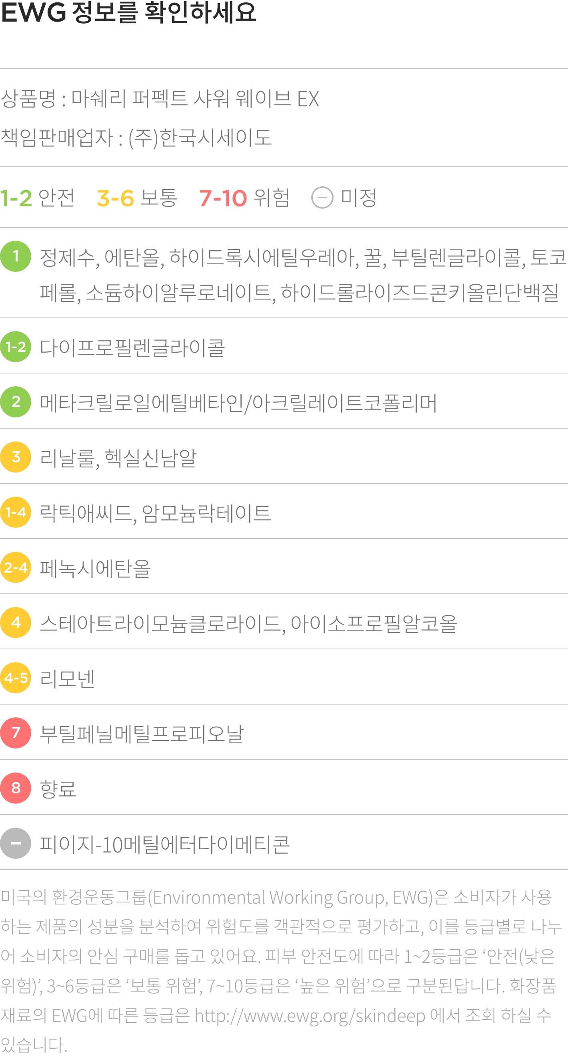Click the yellow grade 3 badge
The height and width of the screenshot is (1058, 568).
click(x=16, y=457)
